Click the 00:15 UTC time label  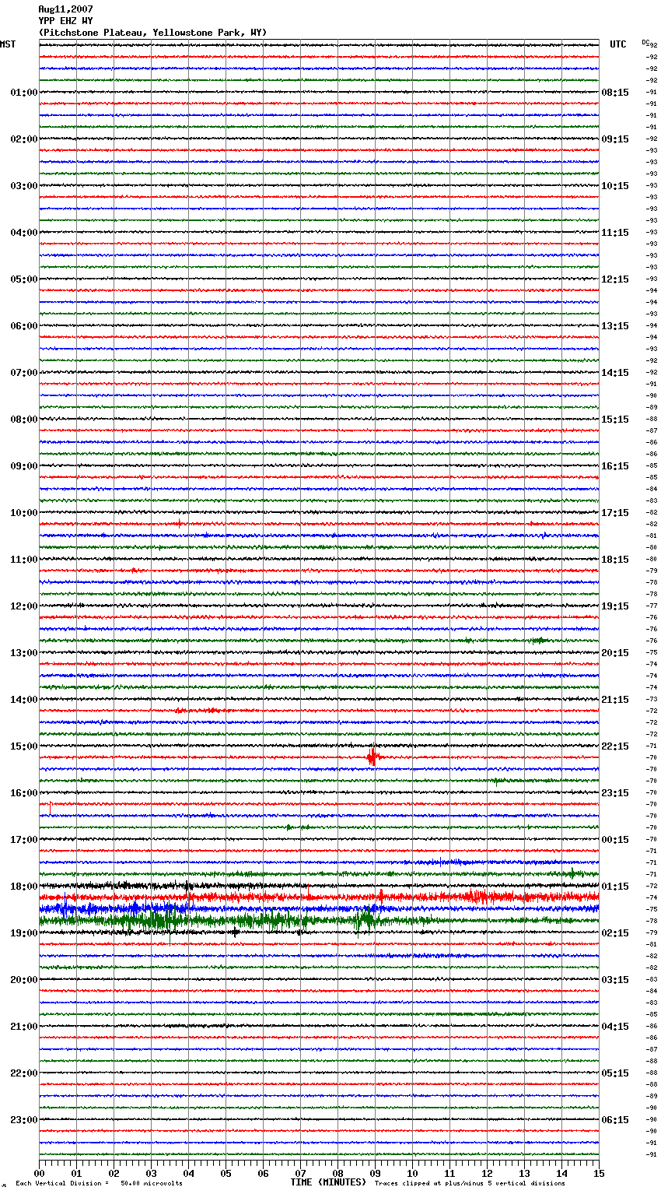click(615, 840)
